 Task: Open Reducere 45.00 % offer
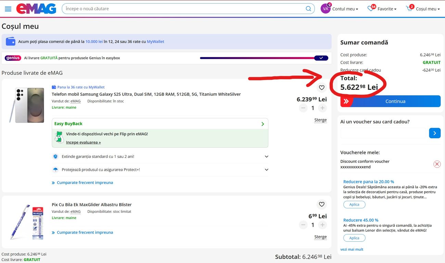click(x=361, y=220)
